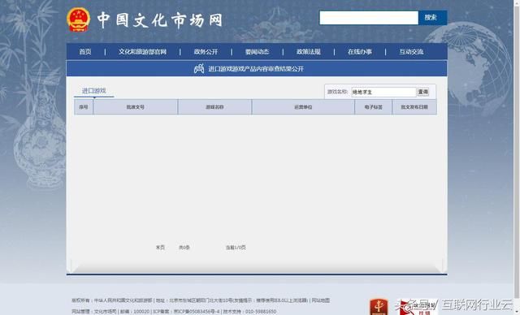Click the 查询 button
The height and width of the screenshot is (315, 520).
point(422,92)
